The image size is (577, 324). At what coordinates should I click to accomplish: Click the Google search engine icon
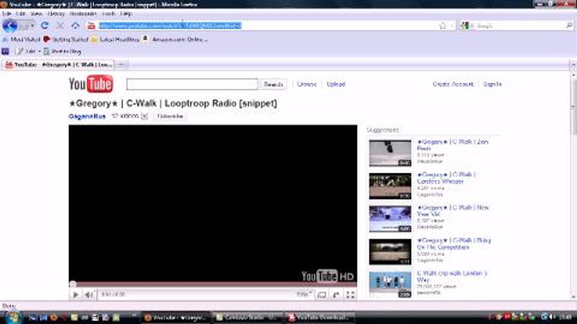[x=465, y=26]
